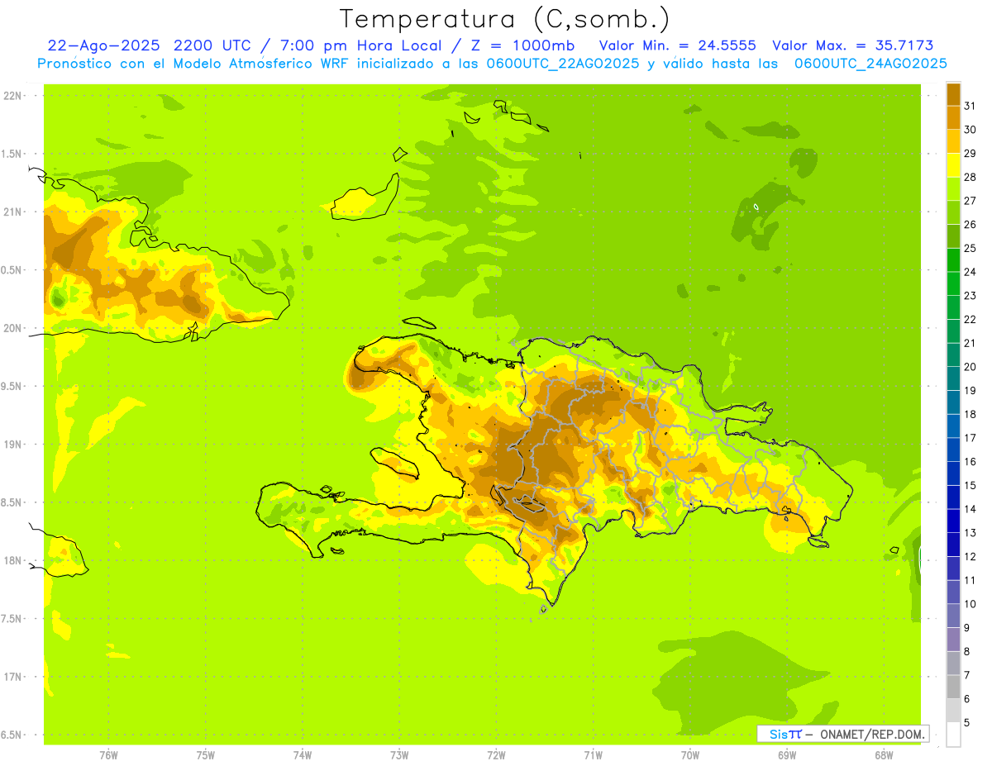Click the "76W" longitude axis label
992x766 pixels.
(109, 754)
